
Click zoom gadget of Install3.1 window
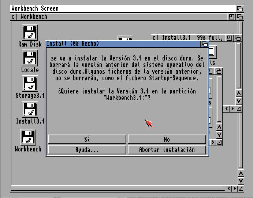pyautogui.click(x=229, y=38)
